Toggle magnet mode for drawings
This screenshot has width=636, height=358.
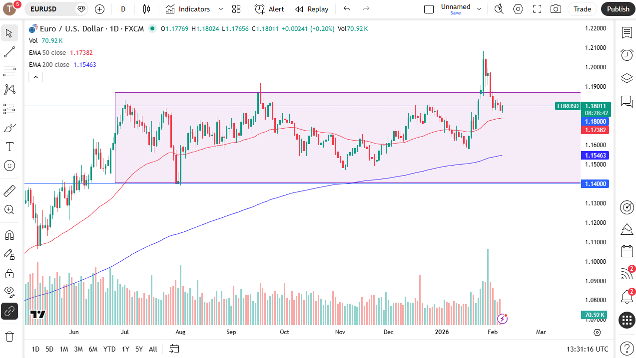point(9,235)
